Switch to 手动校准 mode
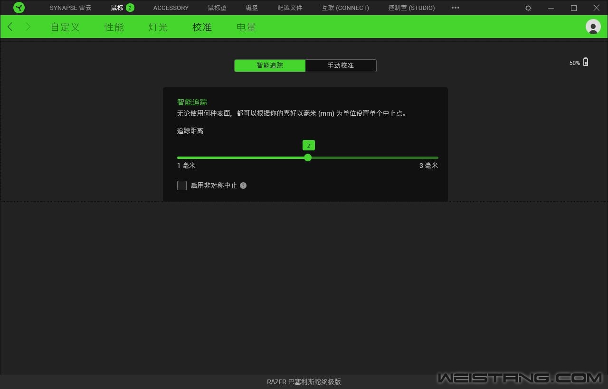Image resolution: width=608 pixels, height=389 pixels. [341, 65]
